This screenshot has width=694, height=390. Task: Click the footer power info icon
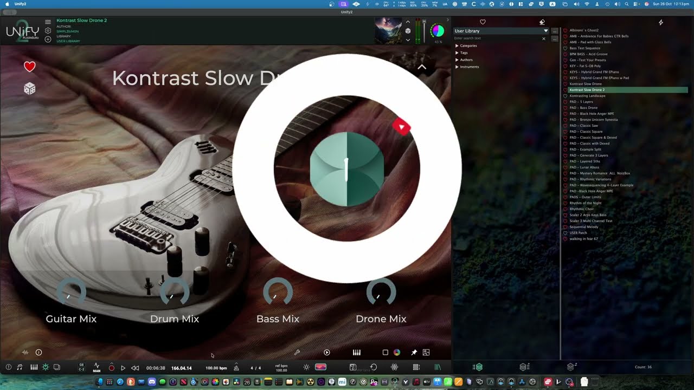(9, 367)
